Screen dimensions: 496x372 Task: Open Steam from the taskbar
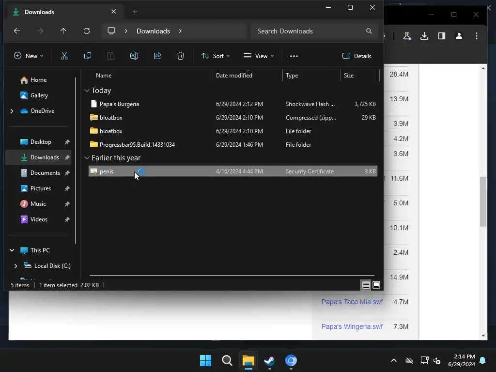pos(269,360)
